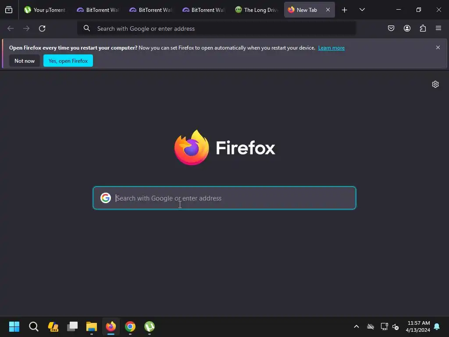
Task: Click the Not now button
Action: click(25, 61)
